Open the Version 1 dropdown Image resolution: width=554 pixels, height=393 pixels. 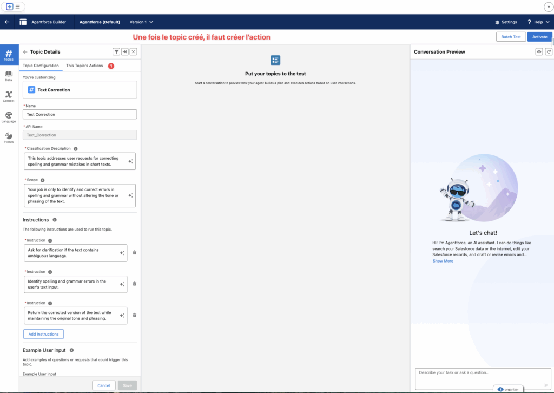point(141,22)
